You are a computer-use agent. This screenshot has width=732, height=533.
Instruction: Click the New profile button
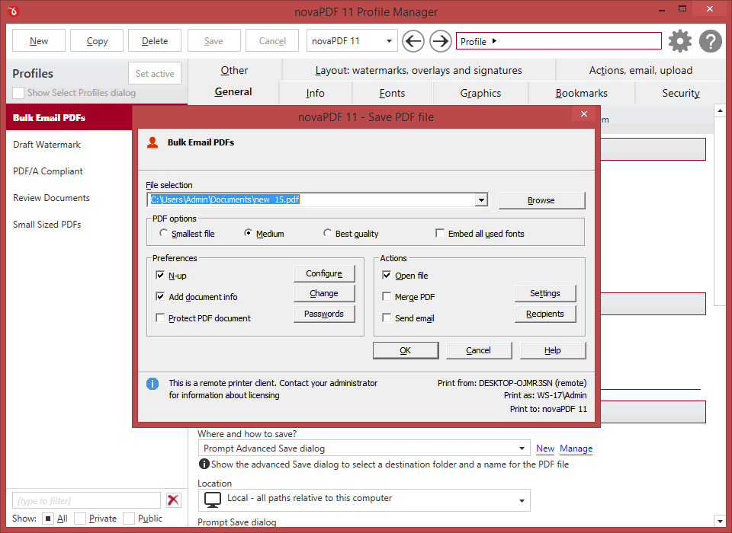tap(39, 41)
